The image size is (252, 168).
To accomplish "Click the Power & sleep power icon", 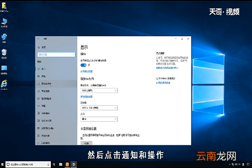I will coord(38,99).
